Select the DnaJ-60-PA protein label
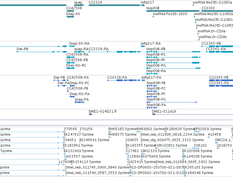This screenshot has width=233, height=177. [79, 94]
